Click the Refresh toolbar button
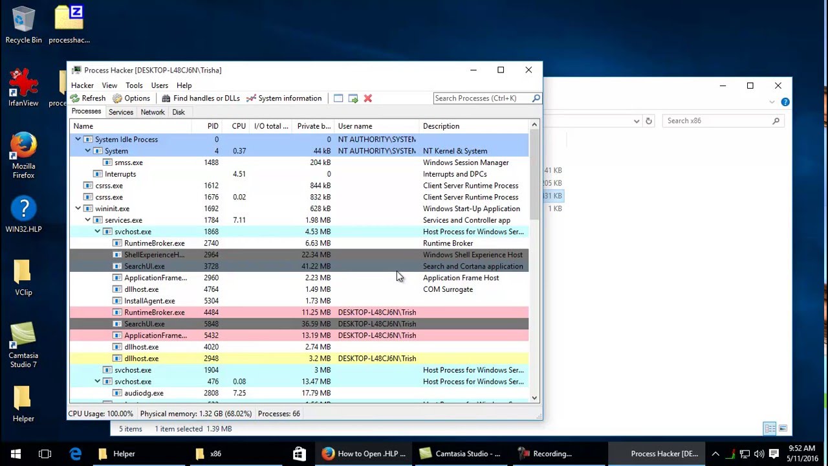 [x=88, y=98]
